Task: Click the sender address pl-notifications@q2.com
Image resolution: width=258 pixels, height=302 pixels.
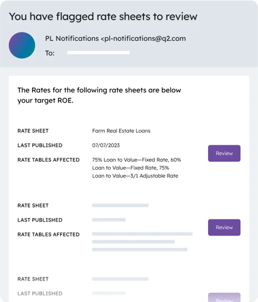Action: pos(143,38)
